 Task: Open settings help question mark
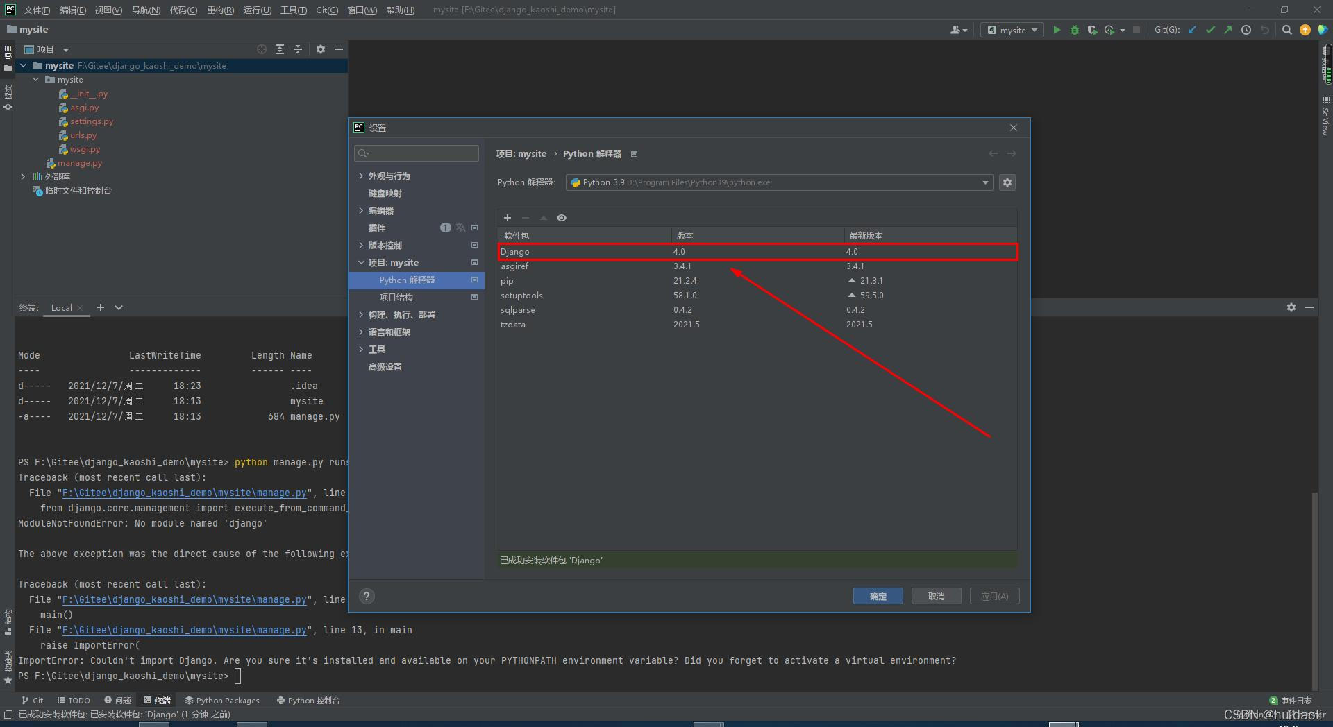(x=367, y=597)
